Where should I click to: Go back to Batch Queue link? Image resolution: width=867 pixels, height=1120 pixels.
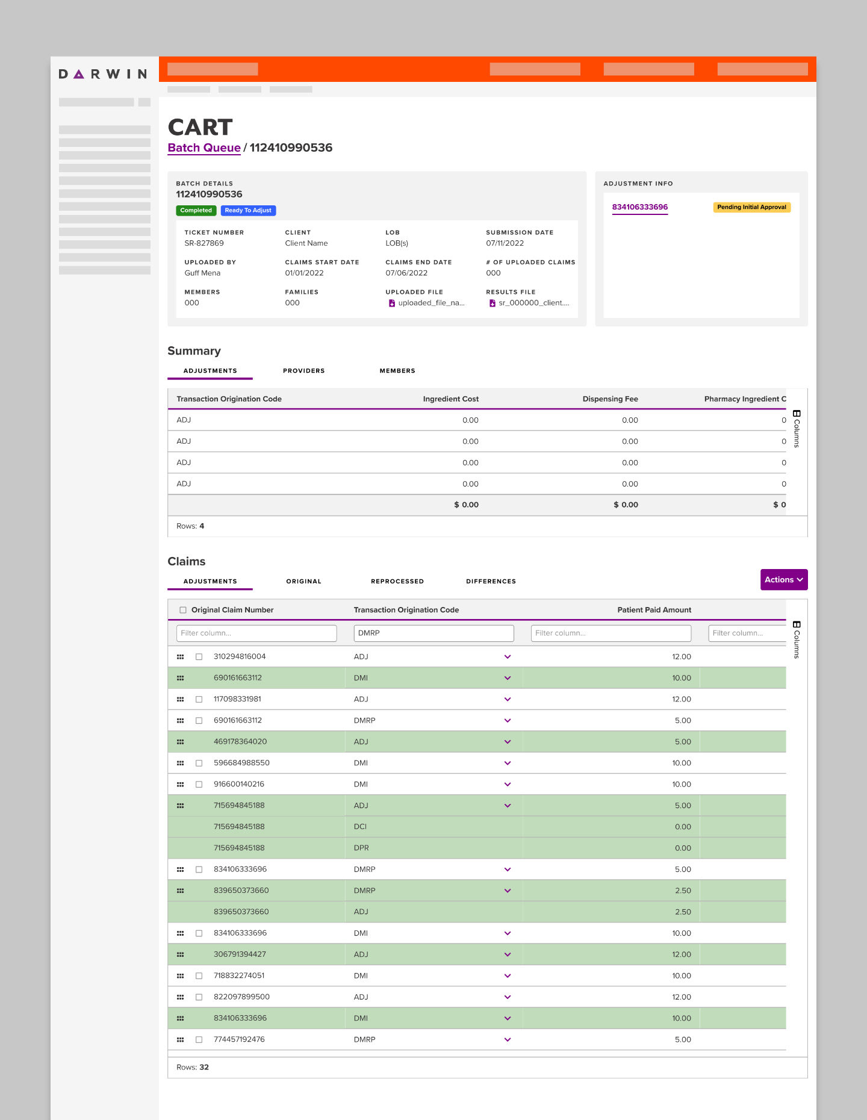[204, 148]
